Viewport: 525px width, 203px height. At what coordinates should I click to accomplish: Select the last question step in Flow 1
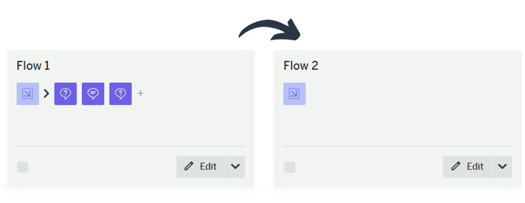[121, 94]
